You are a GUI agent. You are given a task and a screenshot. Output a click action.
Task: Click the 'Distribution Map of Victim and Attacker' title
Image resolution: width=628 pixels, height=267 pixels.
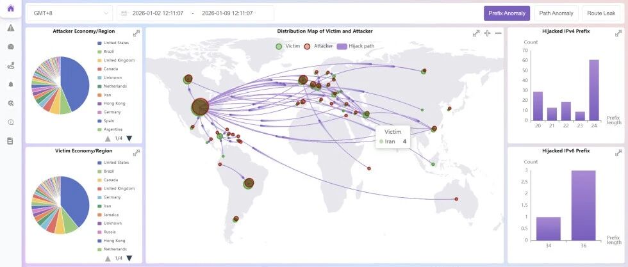click(325, 31)
